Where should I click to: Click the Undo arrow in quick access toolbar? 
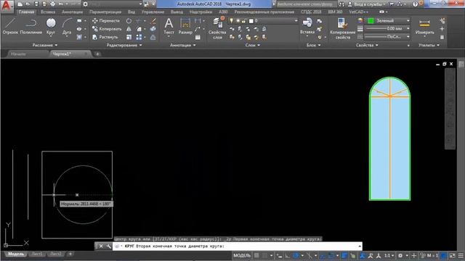tap(61, 4)
